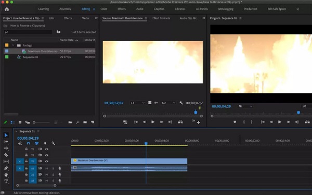The image size is (312, 195).
Task: Go to In point in source monitor
Action: (136, 122)
